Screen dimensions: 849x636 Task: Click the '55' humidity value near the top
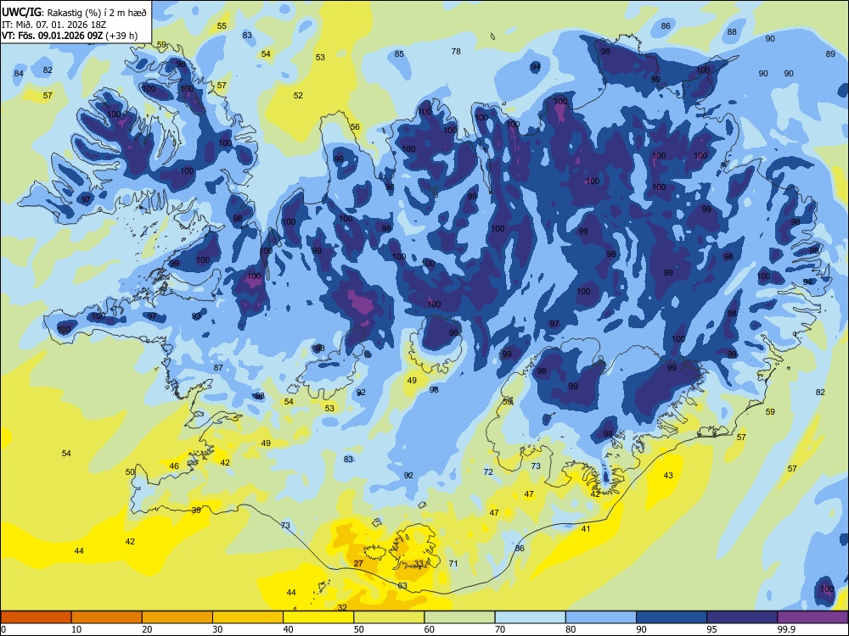point(222,26)
